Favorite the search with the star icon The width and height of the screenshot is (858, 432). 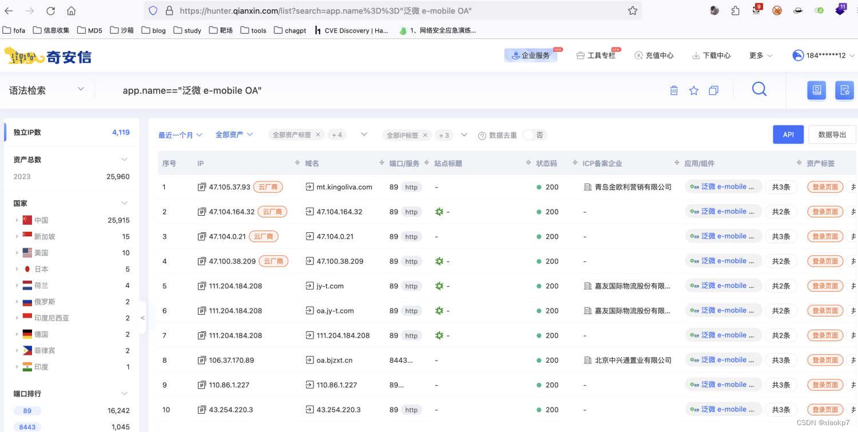[694, 90]
